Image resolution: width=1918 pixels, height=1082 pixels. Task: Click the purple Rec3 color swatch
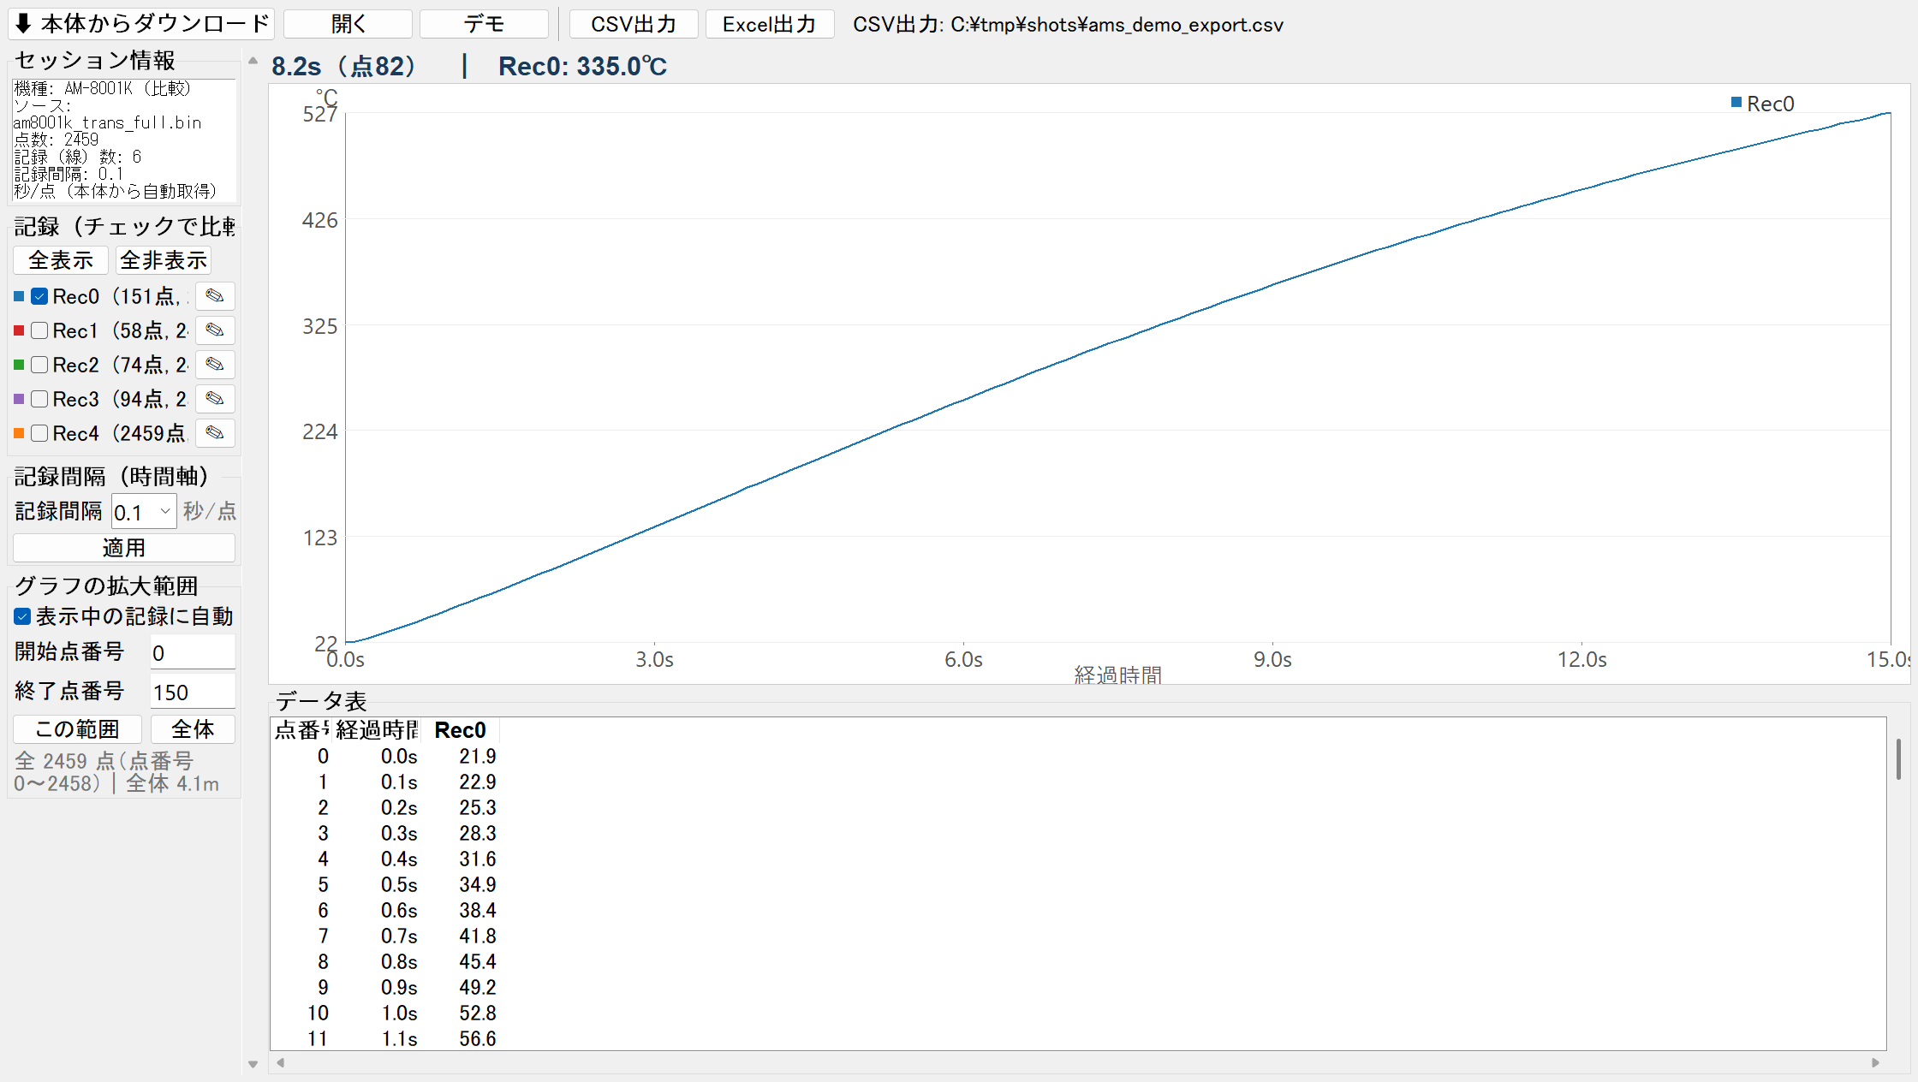coord(19,399)
